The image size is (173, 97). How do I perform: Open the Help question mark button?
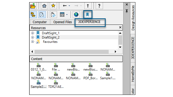coord(99,6)
